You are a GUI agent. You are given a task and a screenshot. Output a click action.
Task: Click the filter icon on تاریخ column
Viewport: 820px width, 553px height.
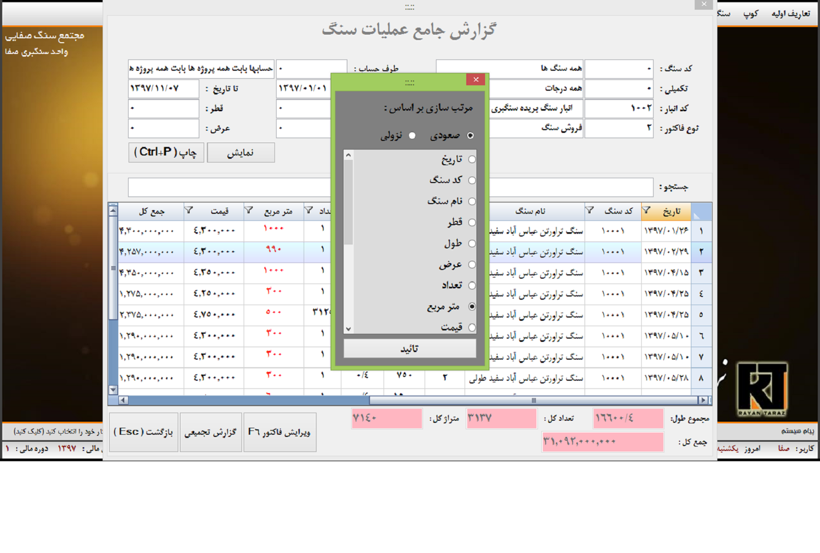pyautogui.click(x=646, y=211)
